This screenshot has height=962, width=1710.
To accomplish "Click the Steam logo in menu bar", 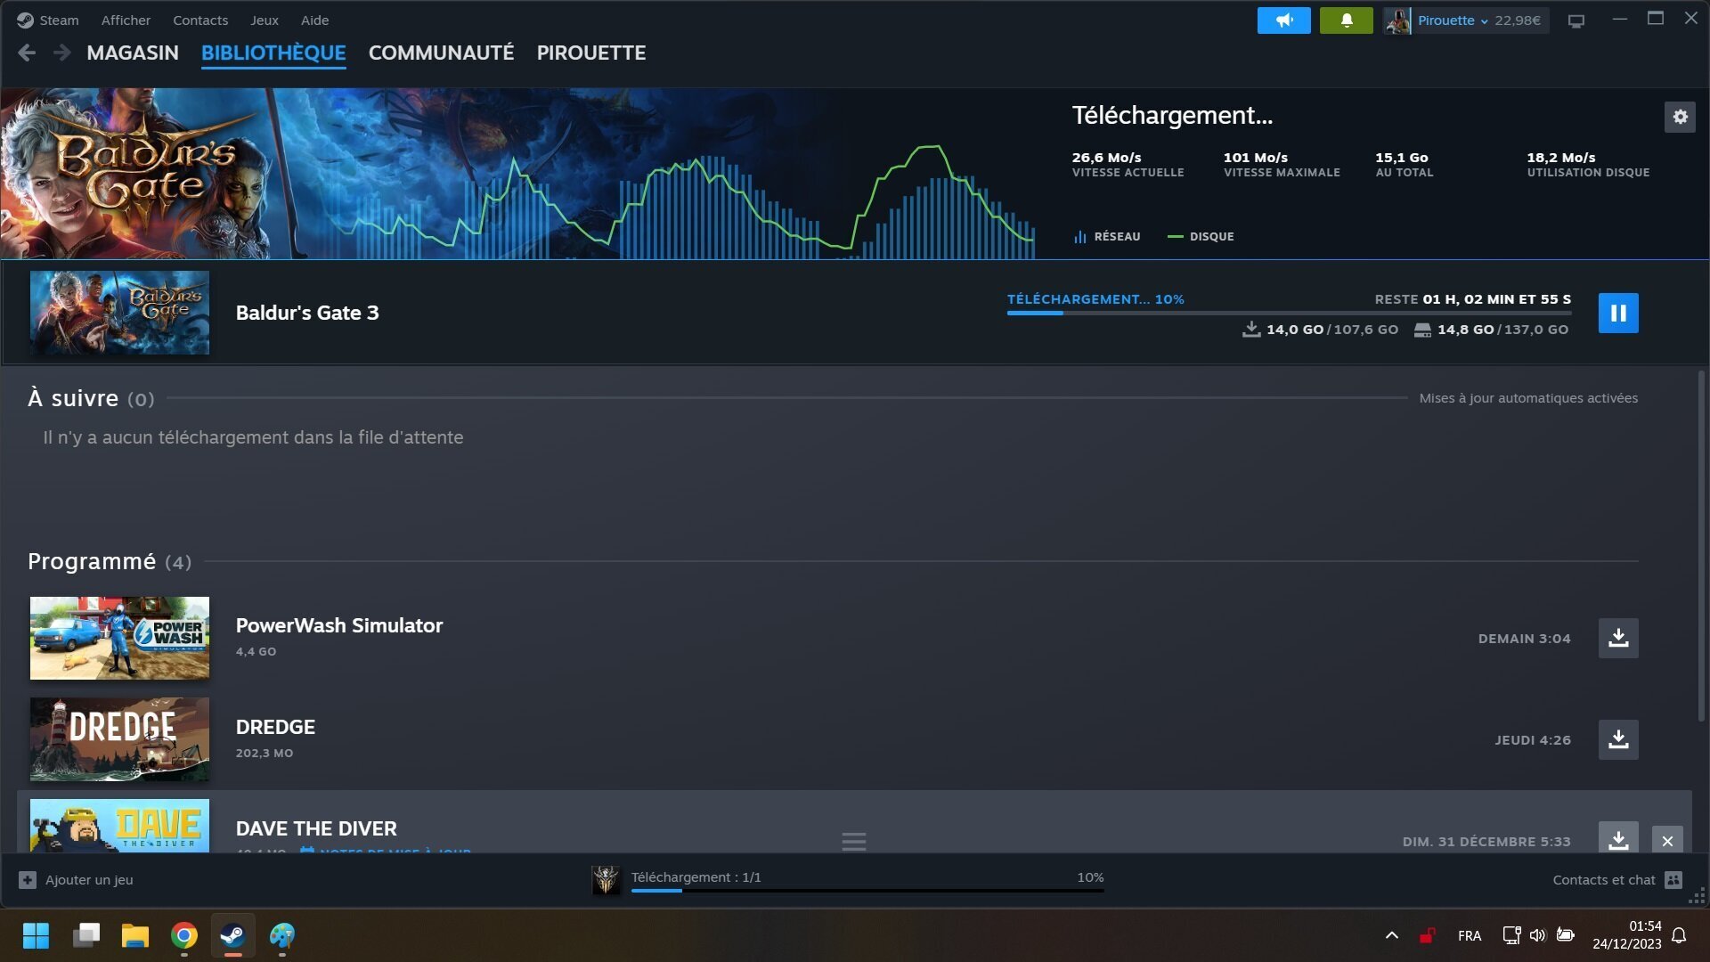I will [25, 20].
